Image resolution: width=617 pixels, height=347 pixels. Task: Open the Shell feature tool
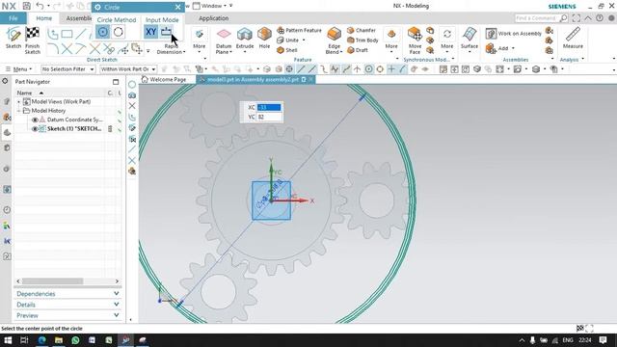287,50
